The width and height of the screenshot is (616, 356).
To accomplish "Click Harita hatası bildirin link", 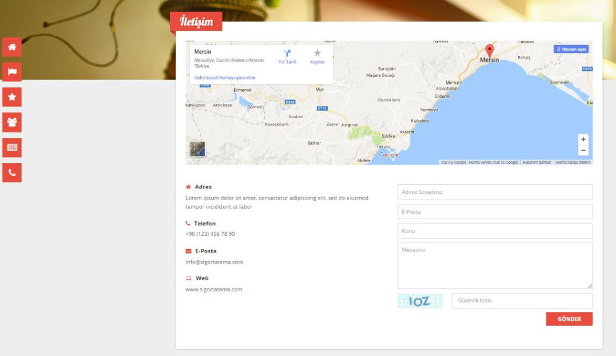I will coord(573,162).
